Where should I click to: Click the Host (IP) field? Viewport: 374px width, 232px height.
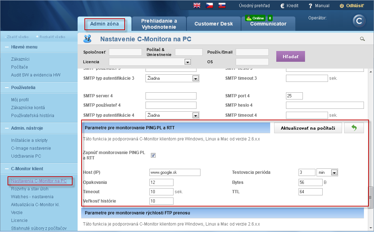(x=175, y=172)
